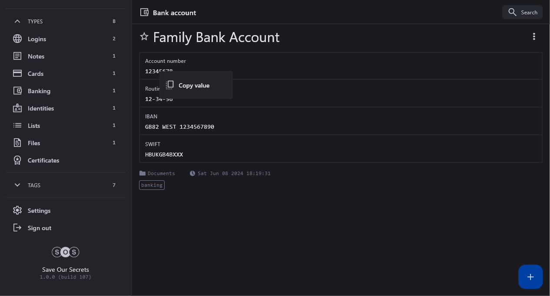The width and height of the screenshot is (550, 296).
Task: Collapse the TYPES section
Action: (17, 21)
